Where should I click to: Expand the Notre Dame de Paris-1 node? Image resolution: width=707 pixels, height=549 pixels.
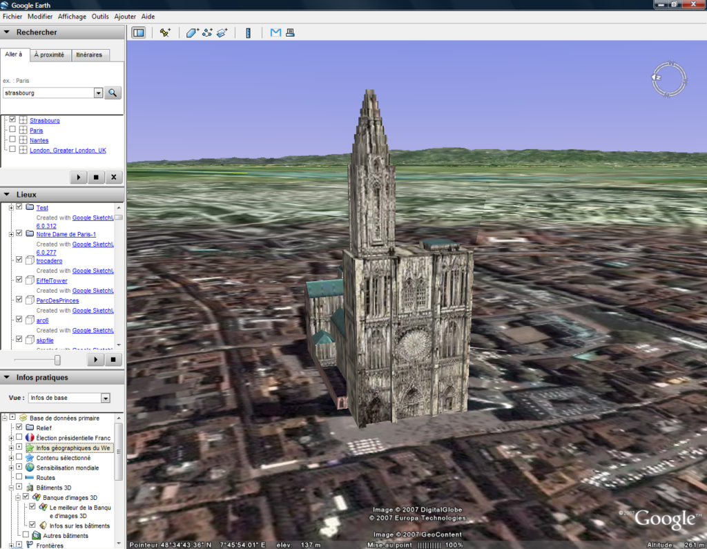point(11,234)
